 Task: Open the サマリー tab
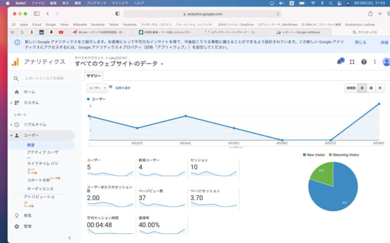[x=94, y=76]
